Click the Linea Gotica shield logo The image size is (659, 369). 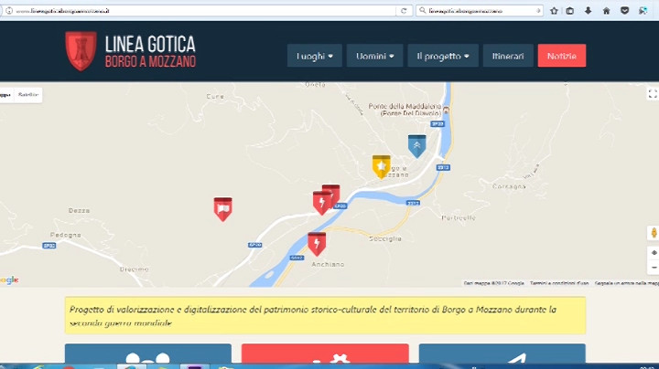click(x=81, y=51)
